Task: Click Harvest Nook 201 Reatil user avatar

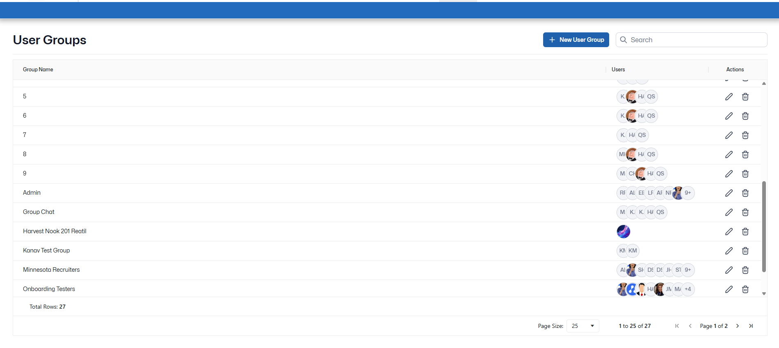Action: [624, 232]
